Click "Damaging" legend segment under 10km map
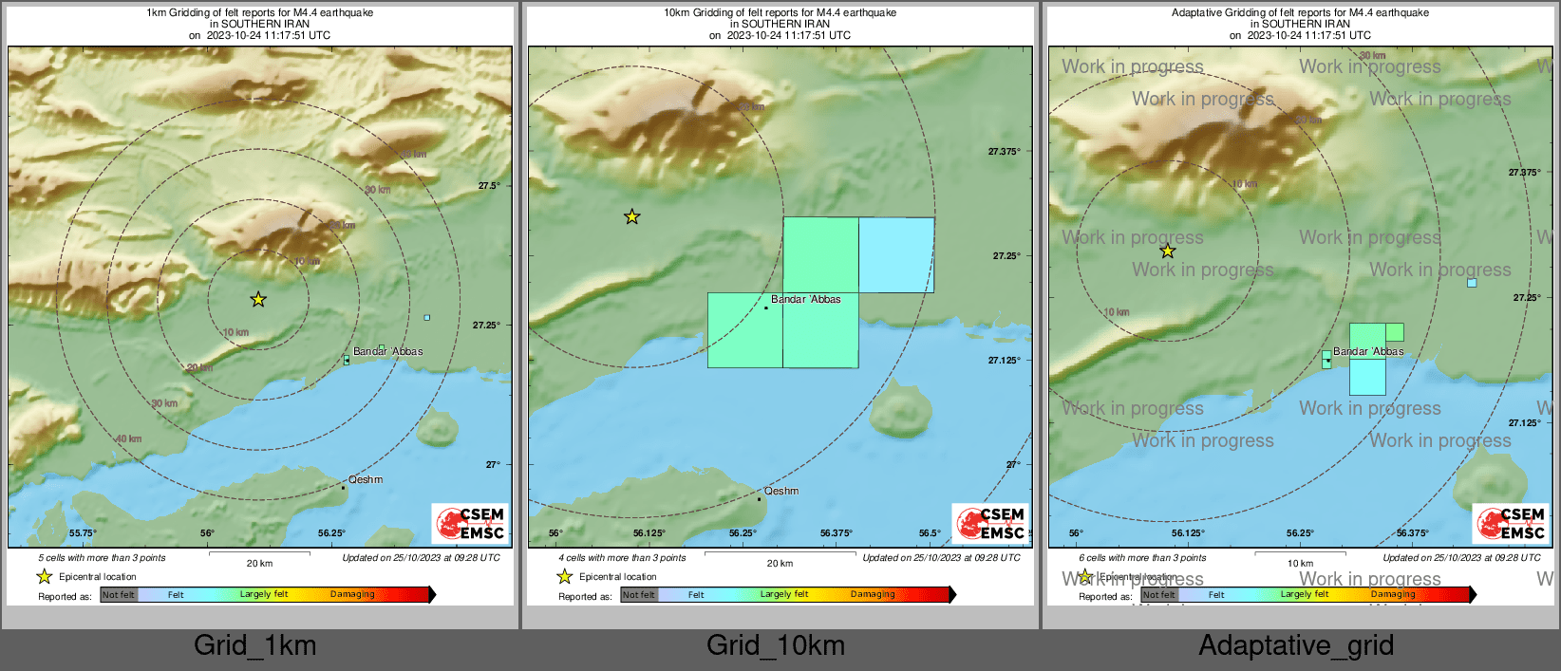Screen dimensions: 1561x671 click(873, 594)
